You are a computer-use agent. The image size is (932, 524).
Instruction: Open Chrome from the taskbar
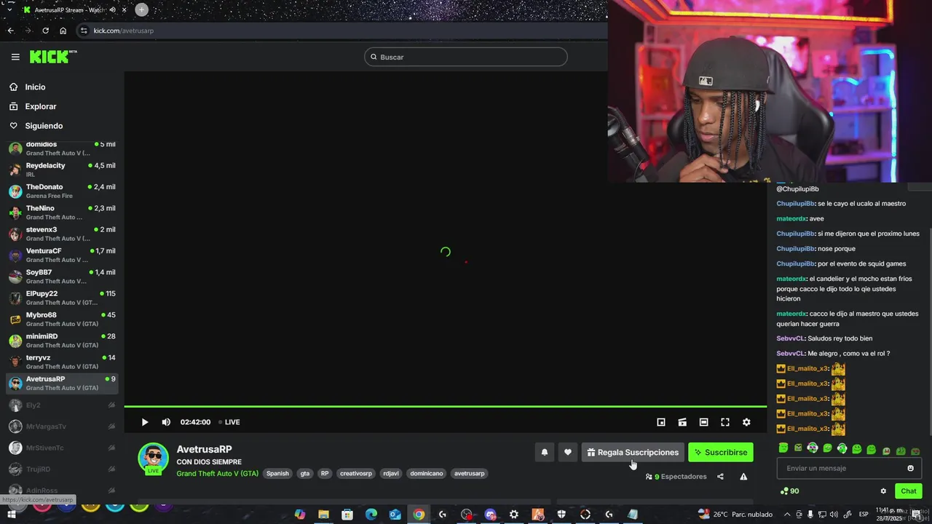click(419, 515)
